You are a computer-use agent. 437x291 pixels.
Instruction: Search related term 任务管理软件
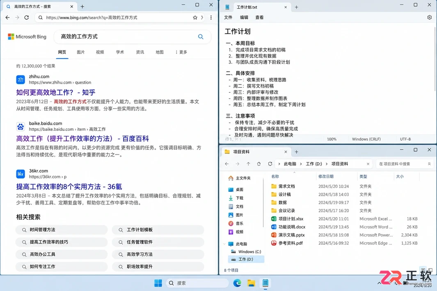point(158,242)
